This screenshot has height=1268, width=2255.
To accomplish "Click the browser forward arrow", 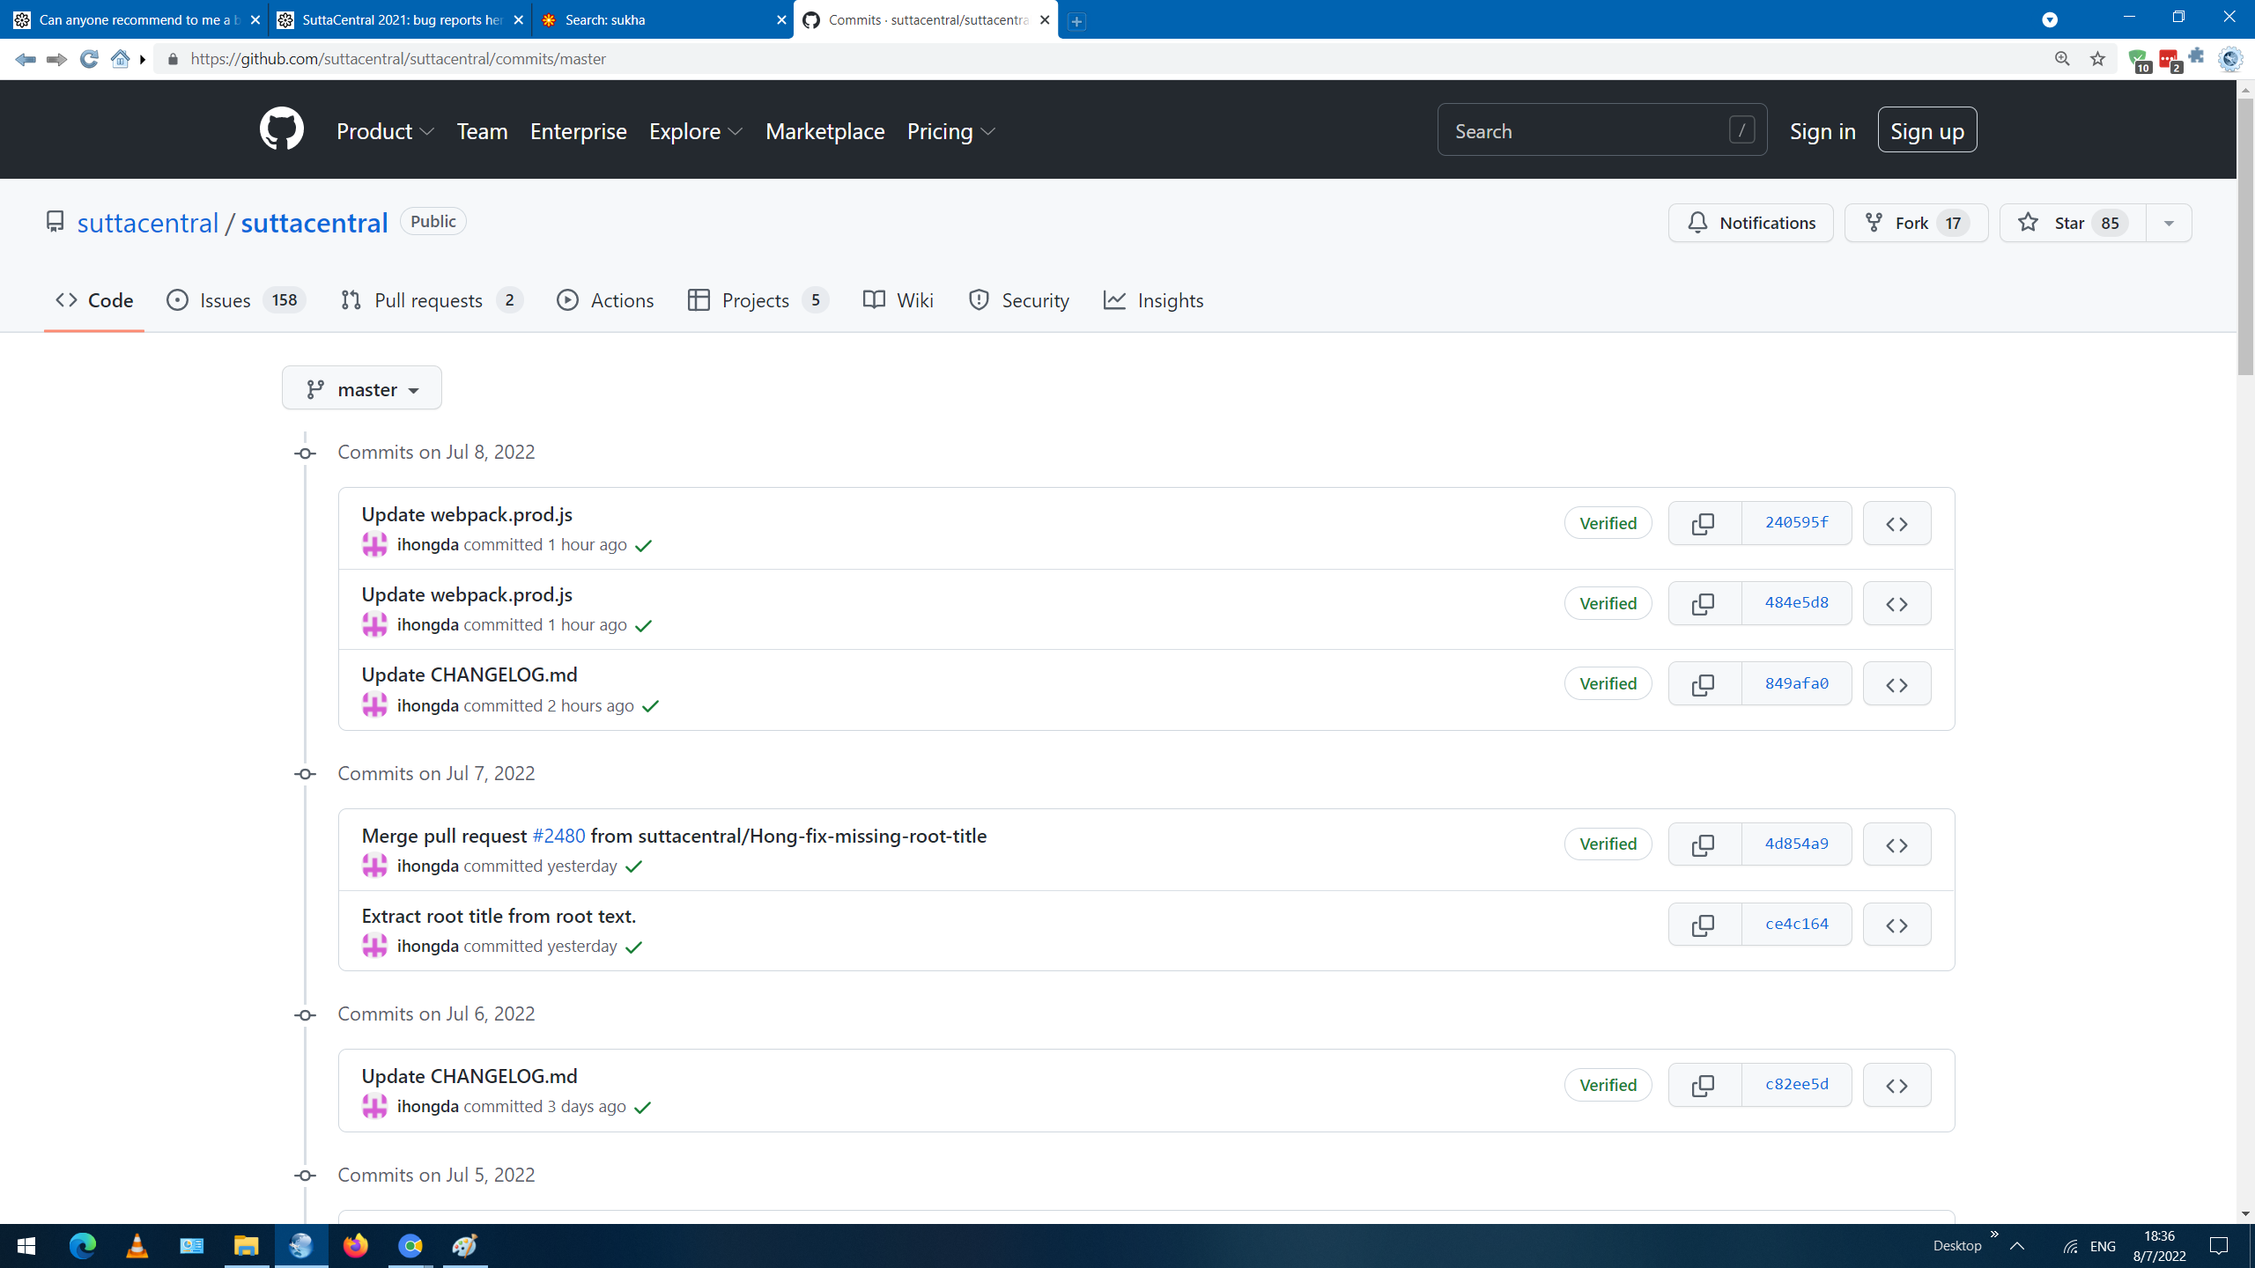I will click(56, 59).
